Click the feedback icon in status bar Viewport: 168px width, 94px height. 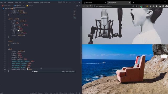pyautogui.click(x=76, y=93)
